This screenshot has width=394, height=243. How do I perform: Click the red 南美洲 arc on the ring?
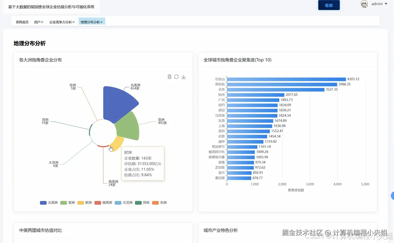(x=103, y=147)
